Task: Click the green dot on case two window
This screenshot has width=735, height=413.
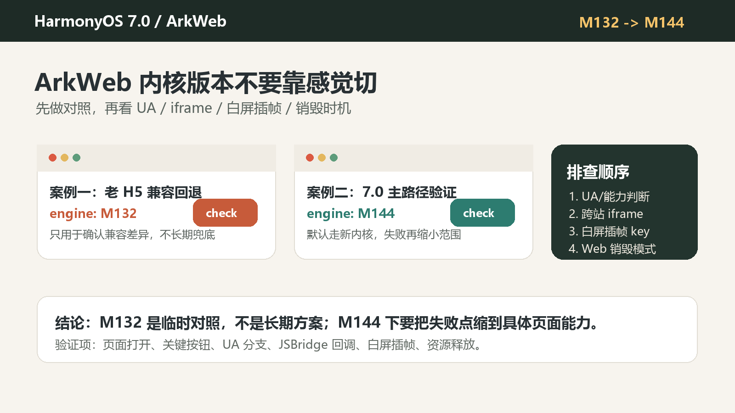Action: (334, 158)
